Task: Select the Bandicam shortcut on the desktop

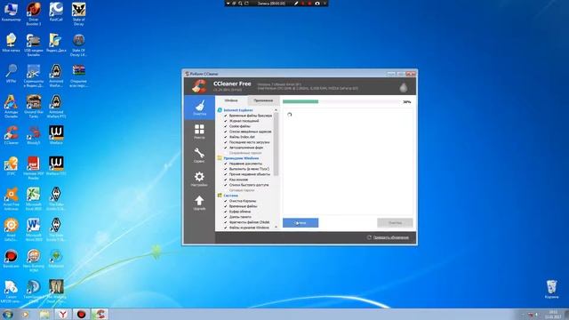Action: [x=11, y=259]
